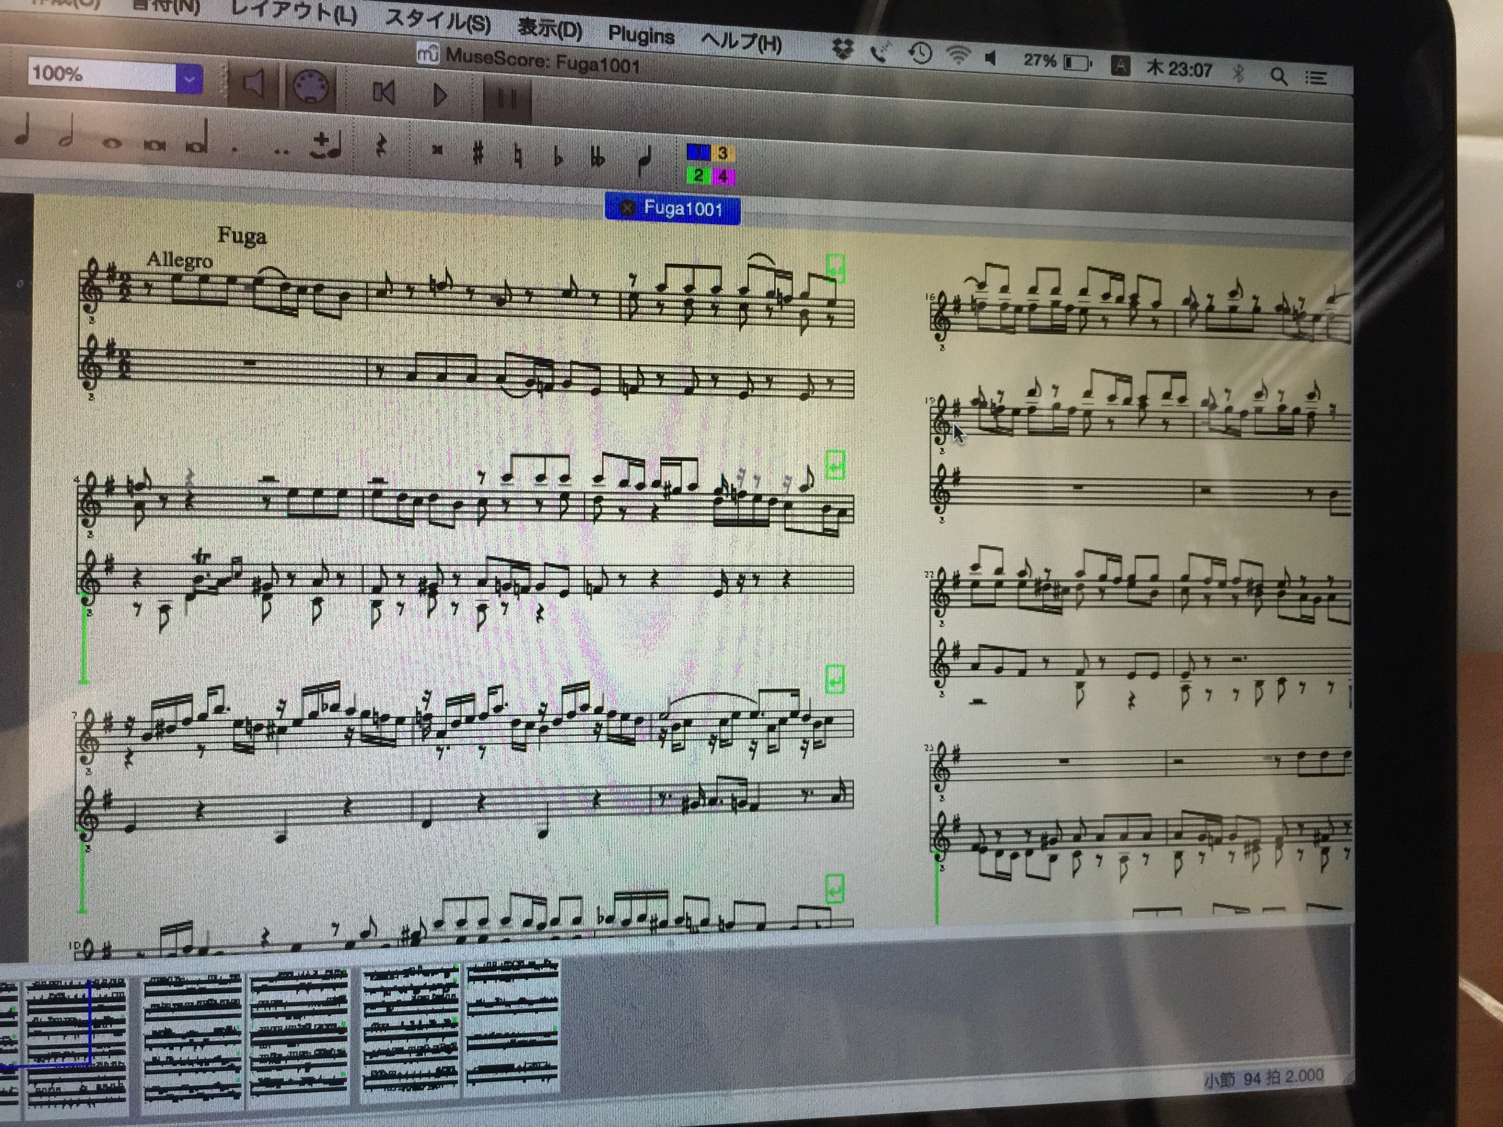
Task: Apply double sharp accidental
Action: click(x=437, y=151)
